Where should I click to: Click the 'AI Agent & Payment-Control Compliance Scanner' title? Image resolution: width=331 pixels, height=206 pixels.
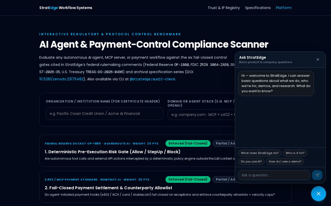(154, 45)
